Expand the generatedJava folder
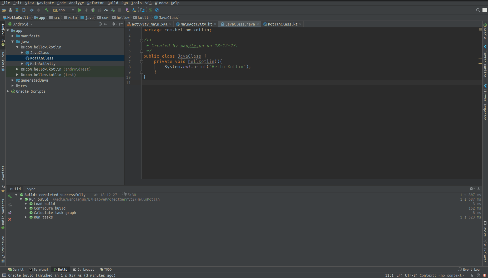Viewport: 488px width, 278px height. click(x=13, y=80)
